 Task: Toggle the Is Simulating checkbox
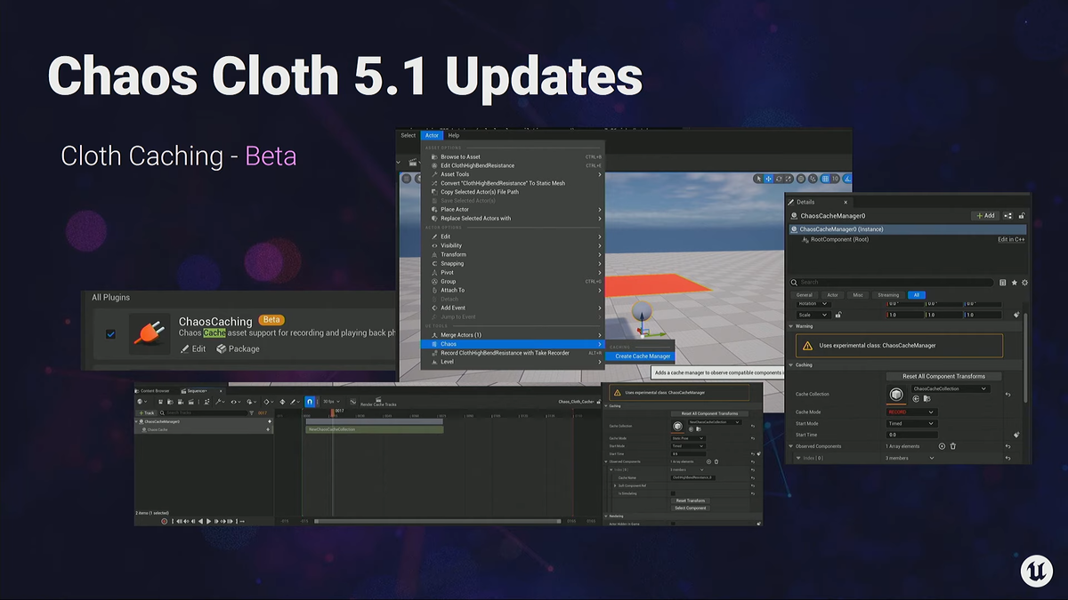674,492
